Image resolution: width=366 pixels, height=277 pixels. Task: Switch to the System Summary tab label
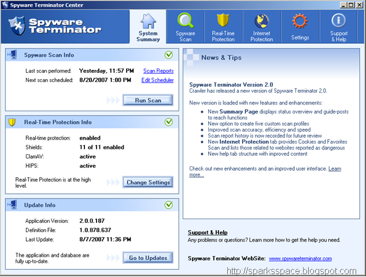148,36
